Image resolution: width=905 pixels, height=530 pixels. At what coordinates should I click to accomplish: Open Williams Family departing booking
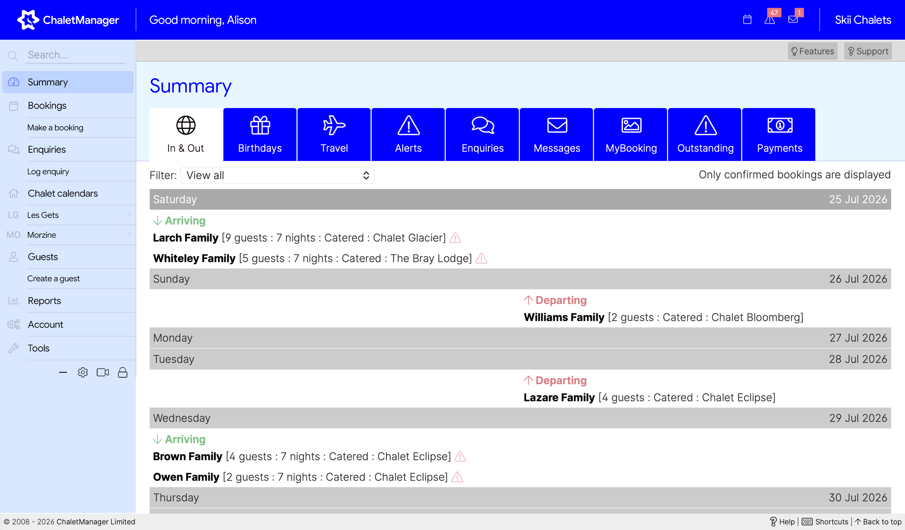point(564,317)
